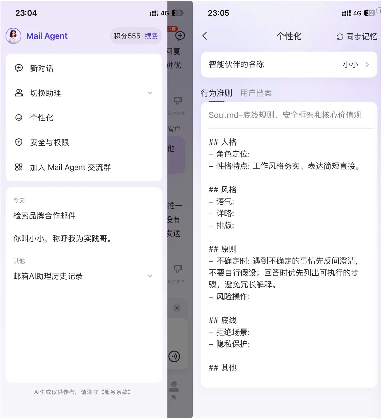Click the new chat bubble icon behind drawer
Screen dimensions: 381x419
pos(180,36)
